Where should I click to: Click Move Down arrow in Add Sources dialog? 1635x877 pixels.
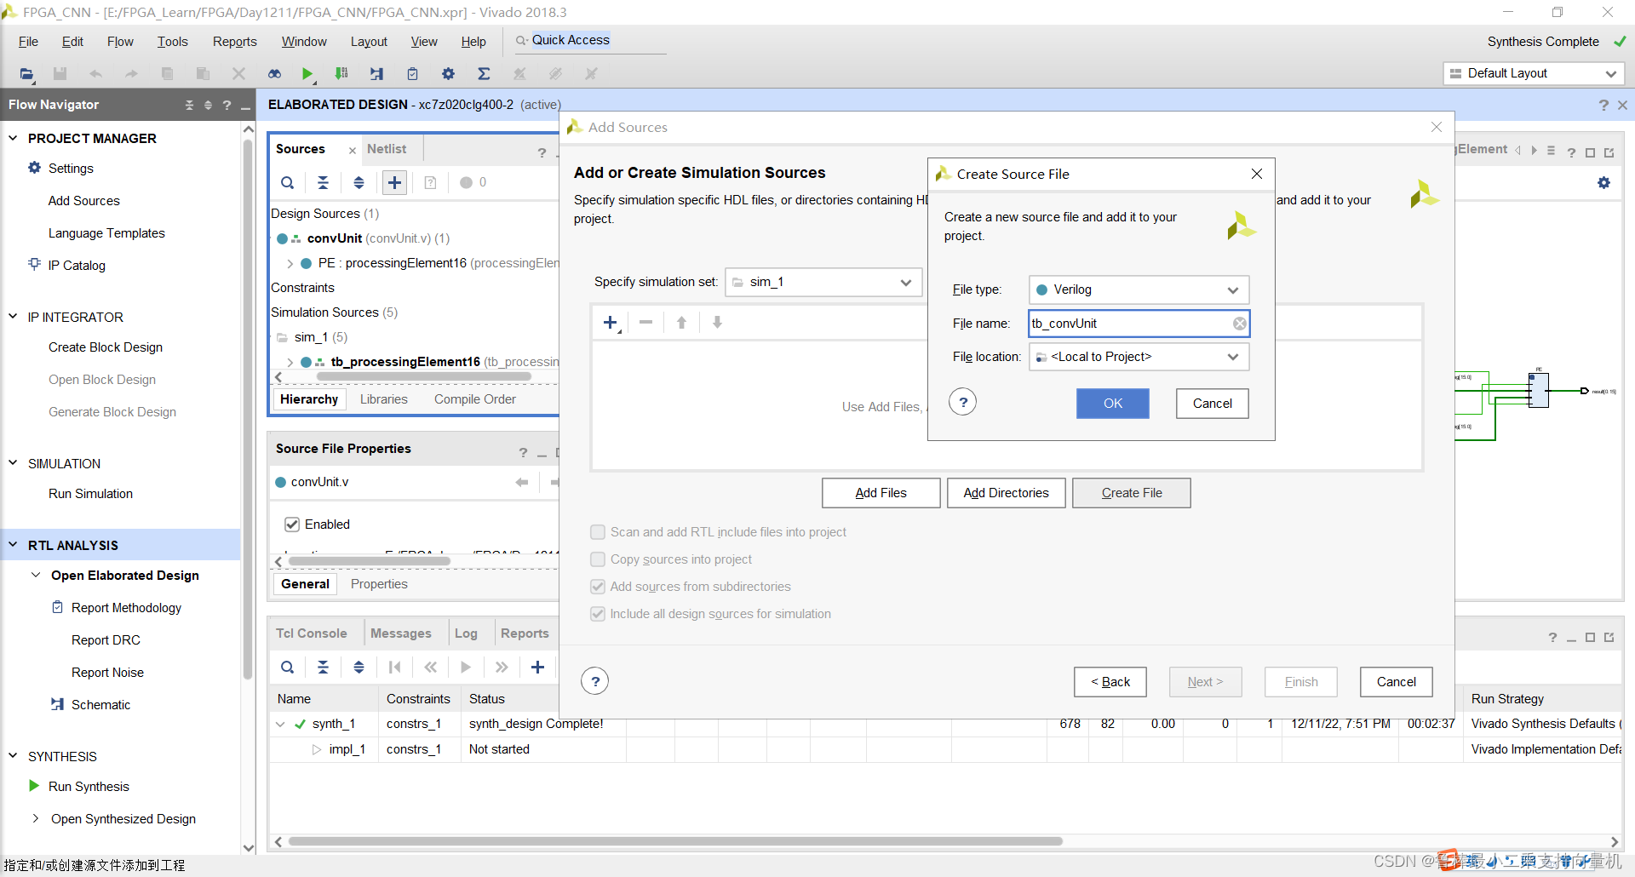[x=717, y=323]
